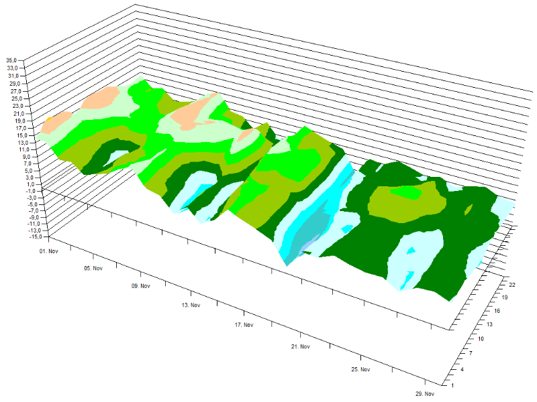Select the '-13,0' vertical axis value
This screenshot has height=402, width=537.
coord(36,230)
